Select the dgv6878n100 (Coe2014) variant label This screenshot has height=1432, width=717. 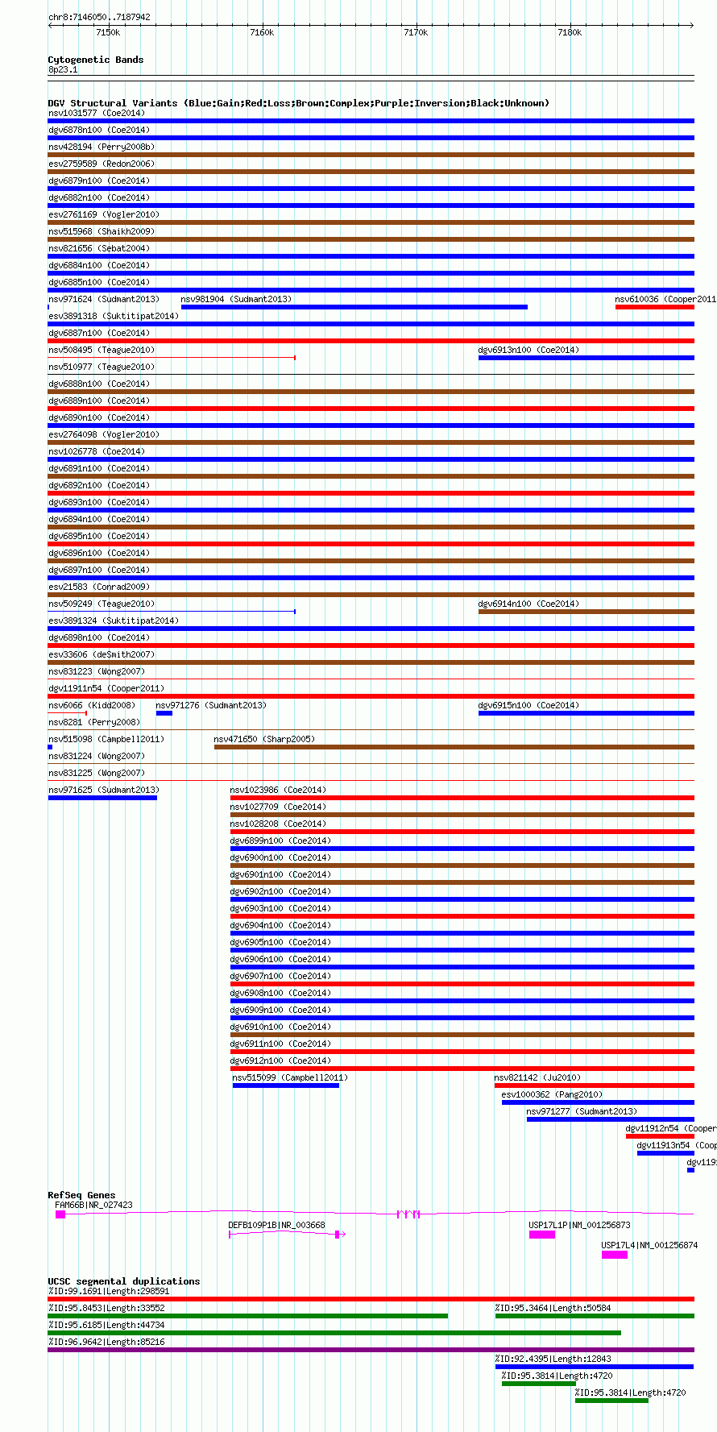[x=99, y=130]
